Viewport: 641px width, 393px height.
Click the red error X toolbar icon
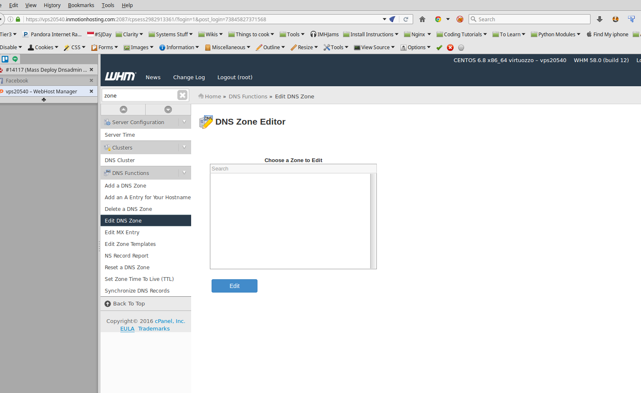point(450,48)
